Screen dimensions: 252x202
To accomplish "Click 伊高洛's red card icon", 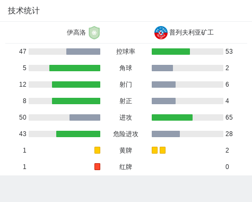I will click(x=97, y=166).
